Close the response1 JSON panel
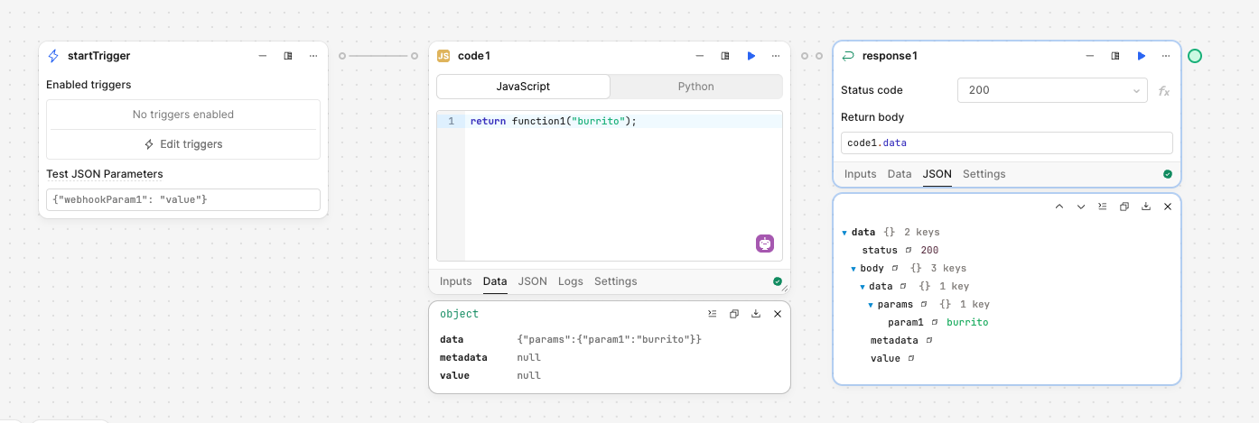Screen dimensions: 1259x423 [x=1168, y=207]
